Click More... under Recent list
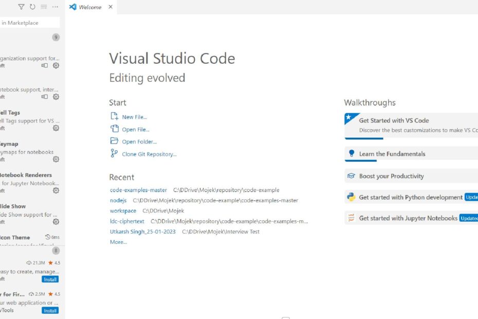The height and width of the screenshot is (319, 478). coord(118,242)
